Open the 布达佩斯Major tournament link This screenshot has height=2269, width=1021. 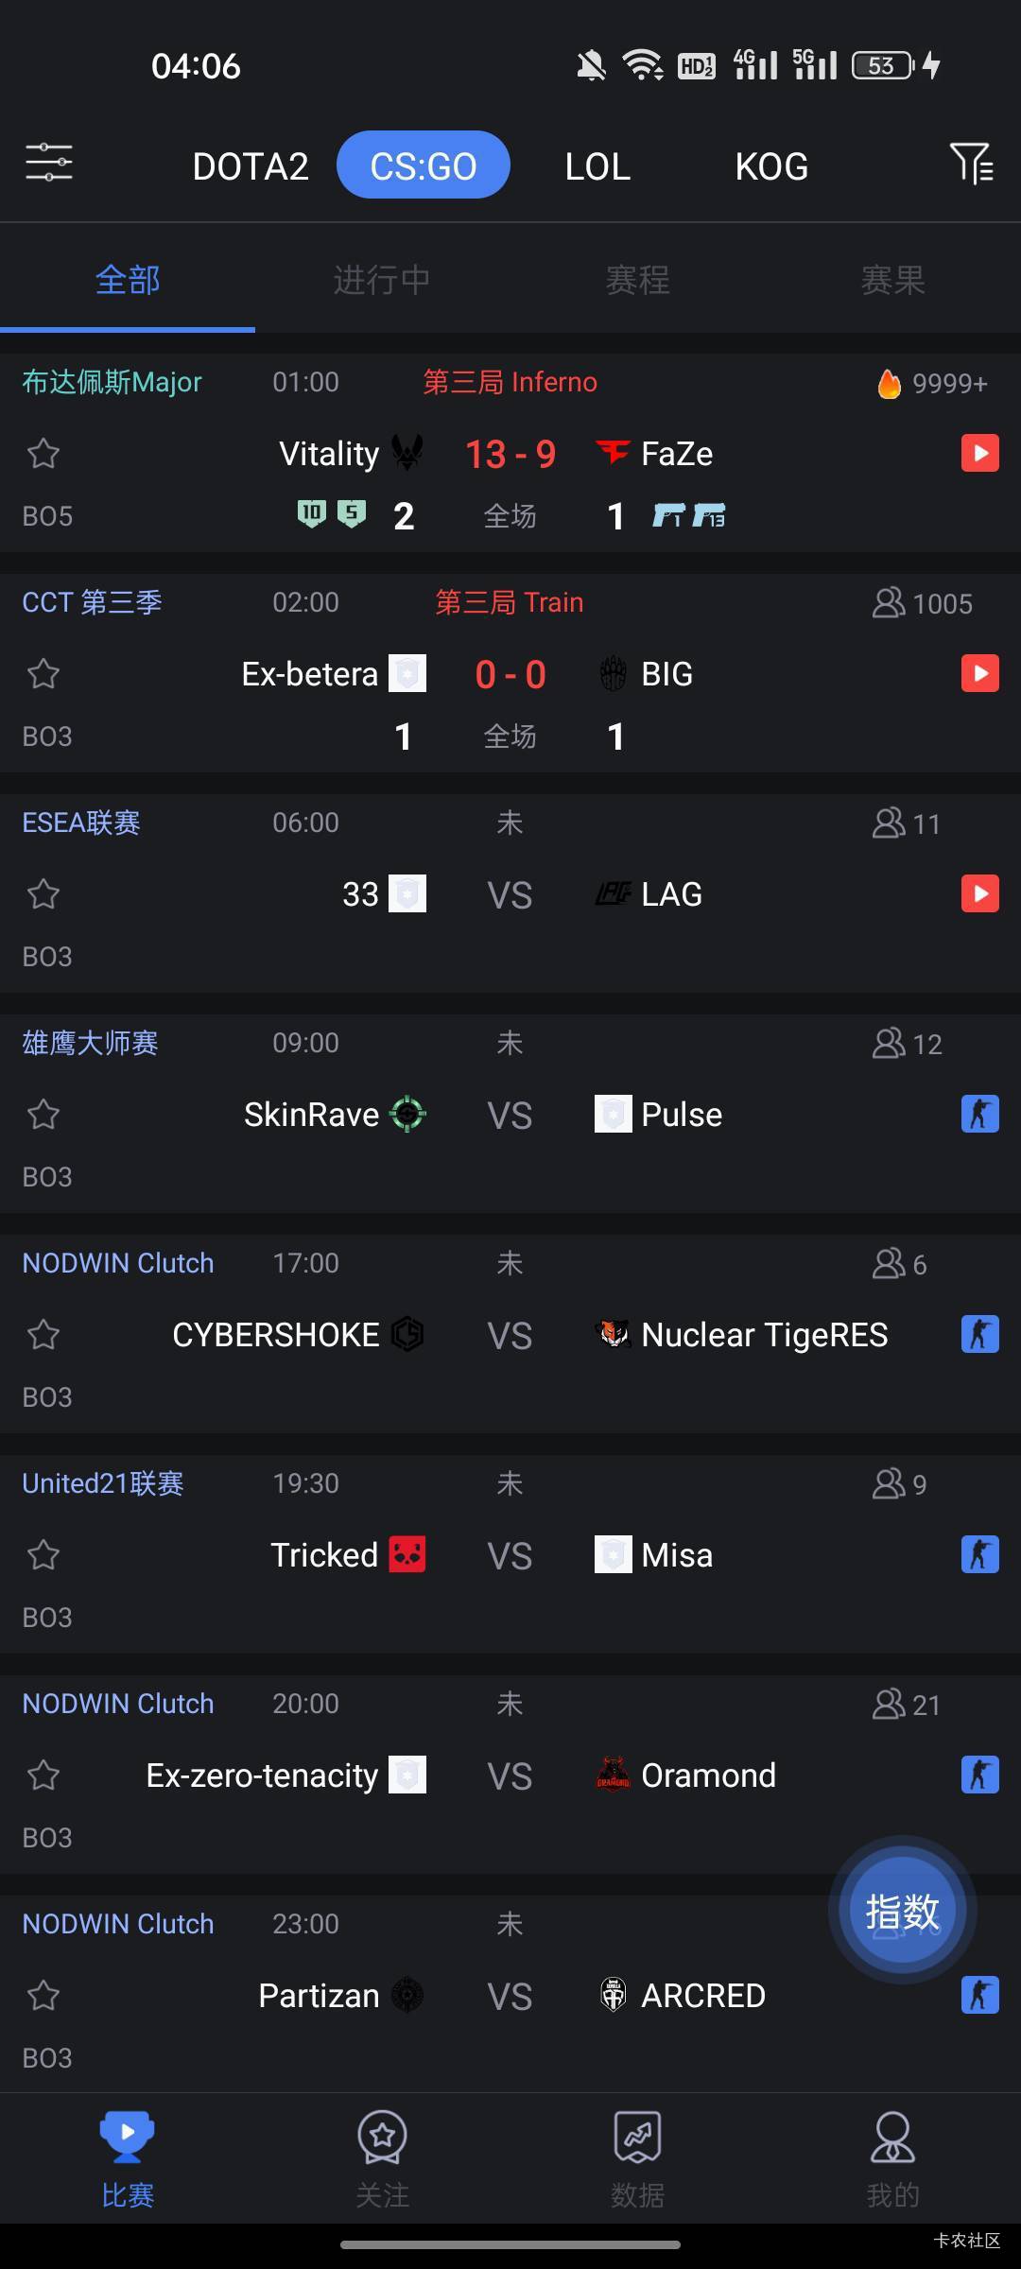[x=112, y=382]
